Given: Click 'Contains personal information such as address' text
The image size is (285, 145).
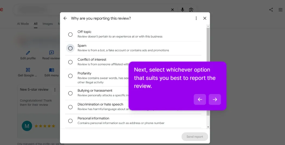Looking at the screenshot, I should [121, 123].
